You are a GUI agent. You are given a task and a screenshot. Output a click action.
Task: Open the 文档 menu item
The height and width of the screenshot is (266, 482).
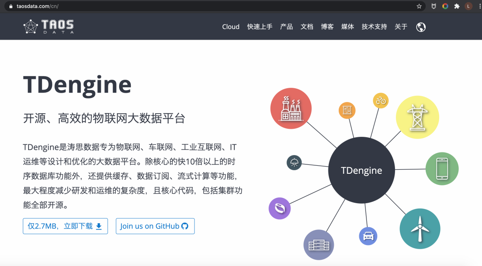point(307,27)
